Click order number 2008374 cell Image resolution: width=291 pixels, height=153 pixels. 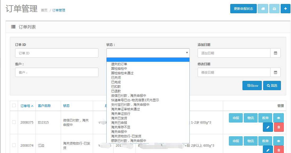27,145
